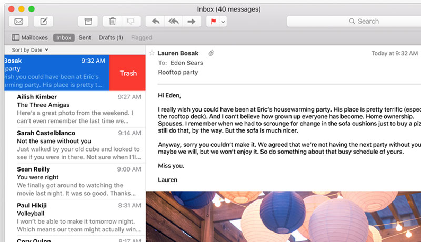The height and width of the screenshot is (242, 421).
Task: Open Ailish Kimber's The Three Amigas email
Action: point(75,109)
